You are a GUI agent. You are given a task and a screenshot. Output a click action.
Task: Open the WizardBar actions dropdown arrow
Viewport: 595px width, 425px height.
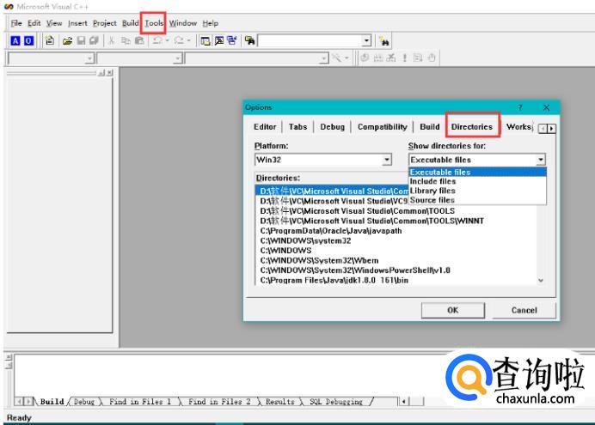coord(347,58)
